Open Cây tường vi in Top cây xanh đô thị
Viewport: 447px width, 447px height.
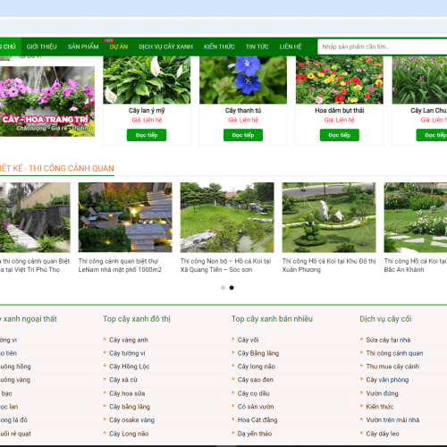127,353
